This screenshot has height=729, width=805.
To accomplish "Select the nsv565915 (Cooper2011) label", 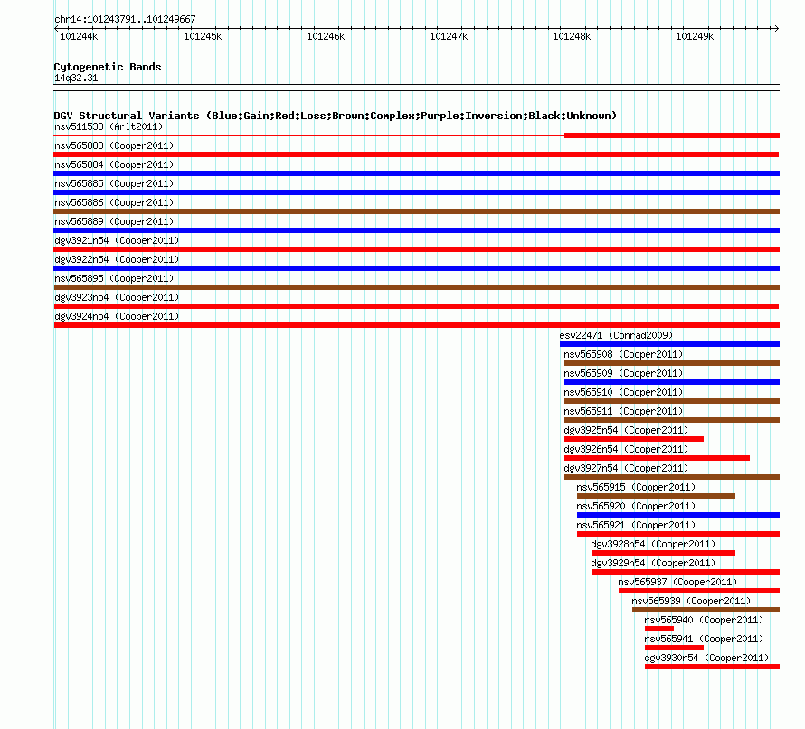I will [636, 487].
